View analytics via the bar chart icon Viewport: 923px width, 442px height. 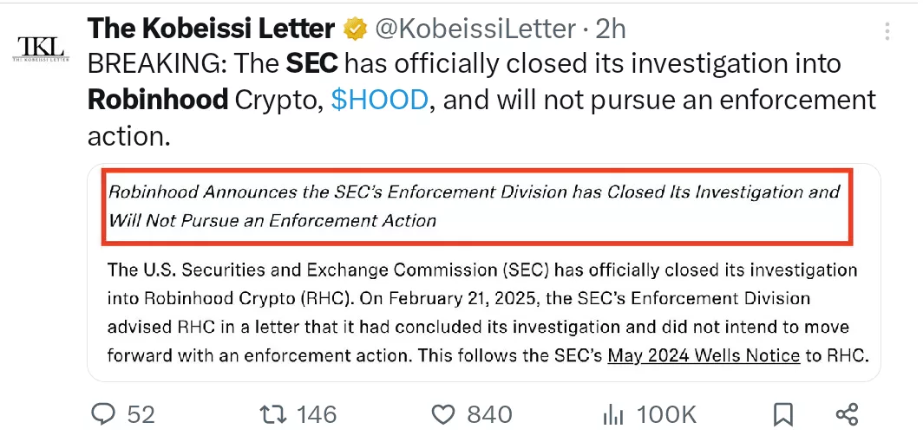pyautogui.click(x=613, y=415)
